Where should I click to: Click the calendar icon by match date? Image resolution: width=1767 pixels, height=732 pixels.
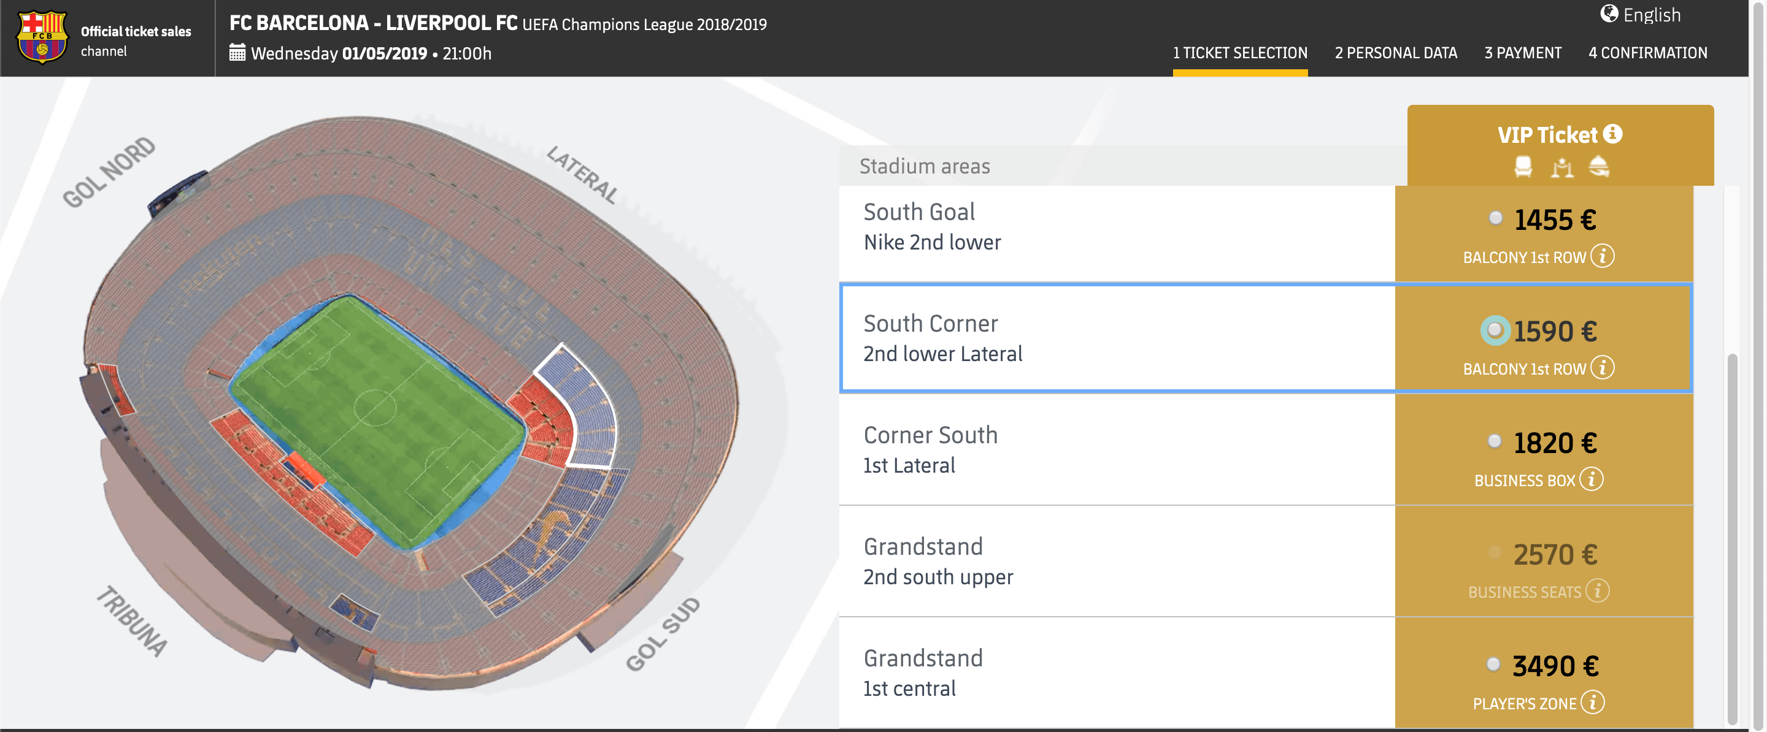[237, 53]
